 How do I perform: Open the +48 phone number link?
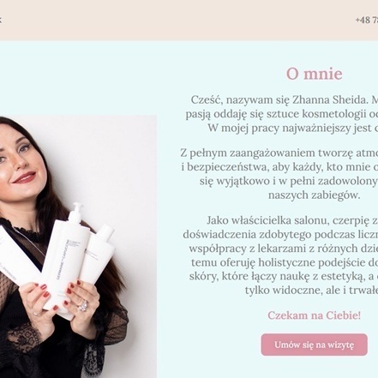[x=367, y=20]
